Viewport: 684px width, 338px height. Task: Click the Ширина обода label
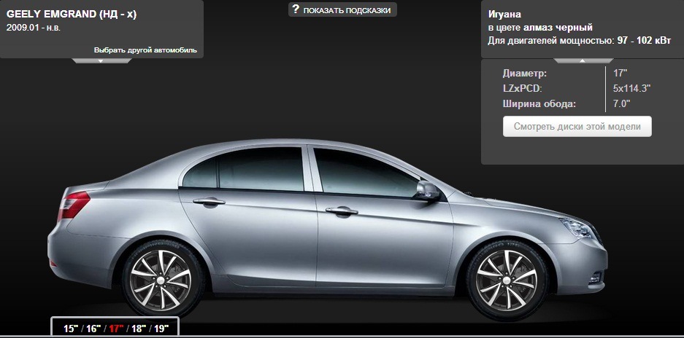pyautogui.click(x=539, y=103)
